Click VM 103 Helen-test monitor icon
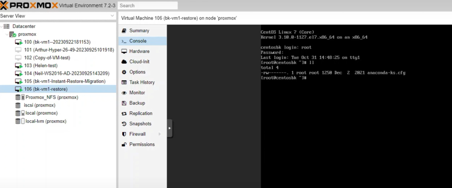452x188 pixels. click(19, 66)
